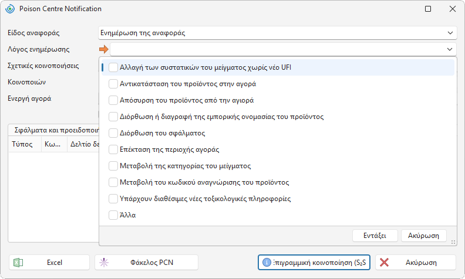Click the purple star icon on Φάκελος PCN
The width and height of the screenshot is (465, 279).
pyautogui.click(x=104, y=263)
